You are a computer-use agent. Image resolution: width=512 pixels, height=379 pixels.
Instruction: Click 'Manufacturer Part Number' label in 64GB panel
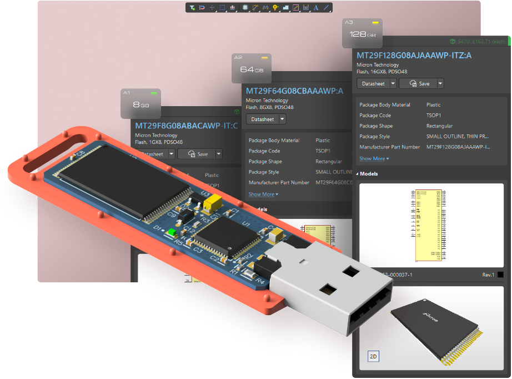tap(279, 183)
